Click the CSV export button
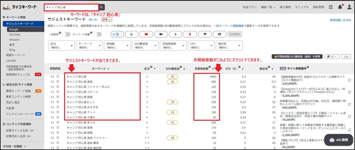355x150 pixels. [346, 56]
